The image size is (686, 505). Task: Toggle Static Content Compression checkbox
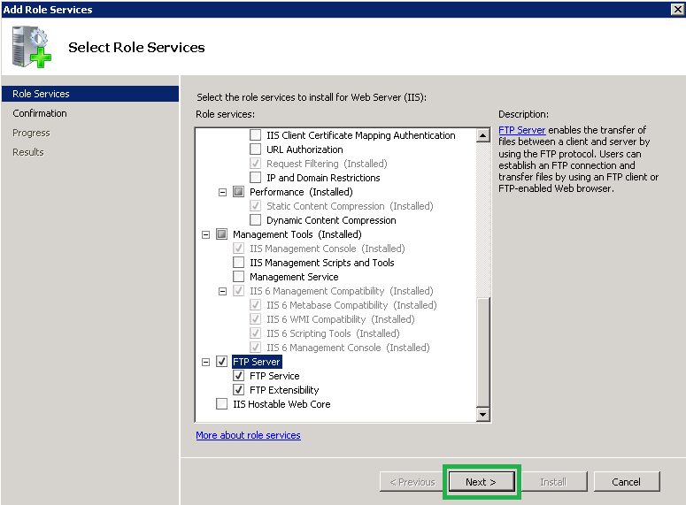tap(256, 206)
